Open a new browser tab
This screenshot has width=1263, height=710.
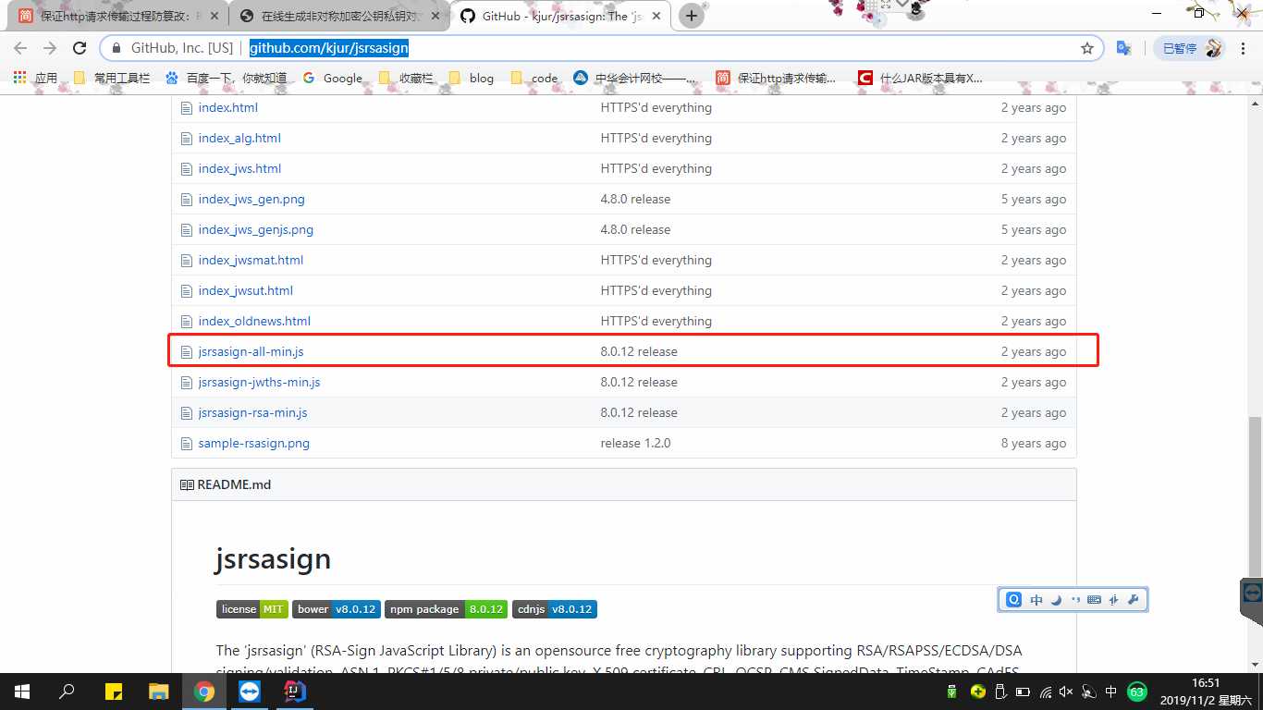(x=691, y=16)
